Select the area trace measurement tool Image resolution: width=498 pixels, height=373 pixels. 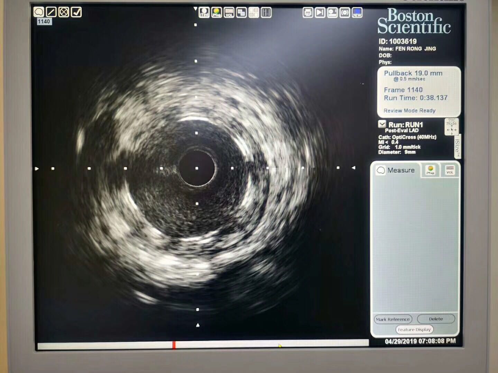(39, 12)
